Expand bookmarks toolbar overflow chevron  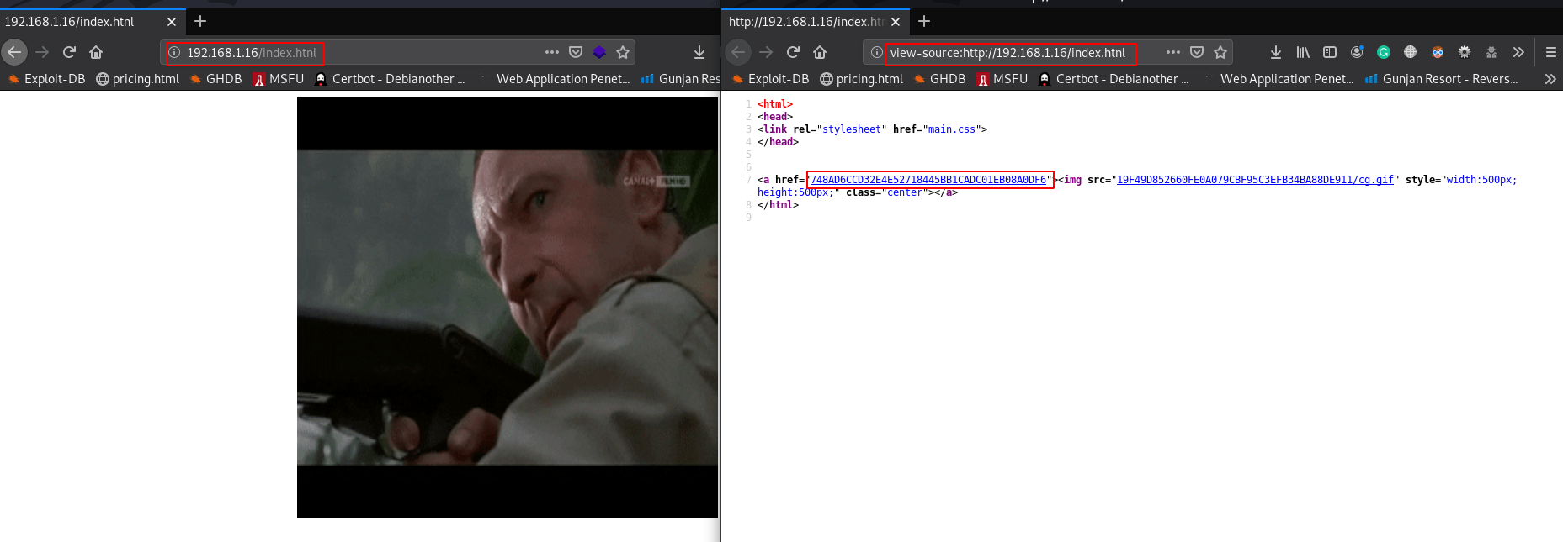[1550, 79]
